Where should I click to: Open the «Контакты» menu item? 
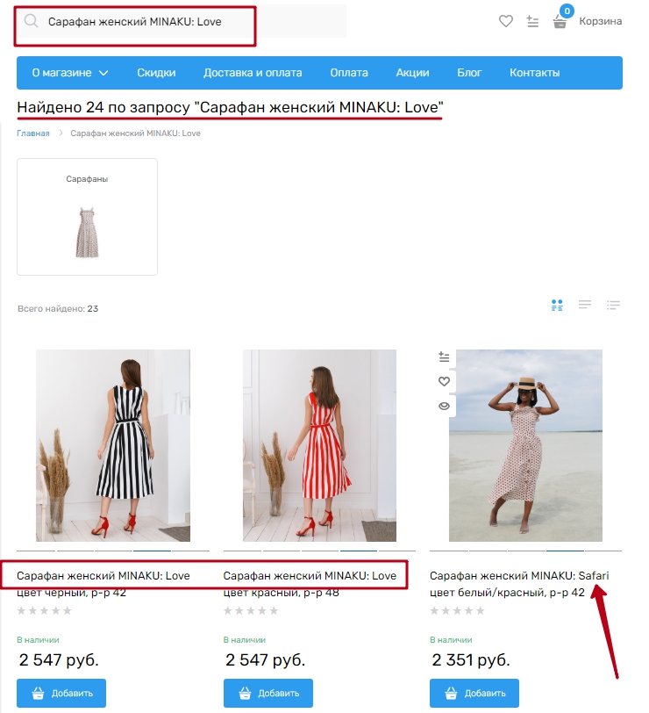[534, 73]
